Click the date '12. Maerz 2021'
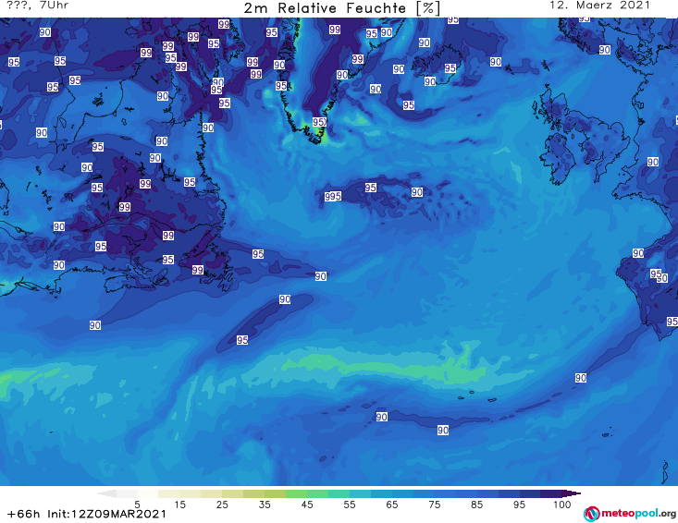 [599, 6]
